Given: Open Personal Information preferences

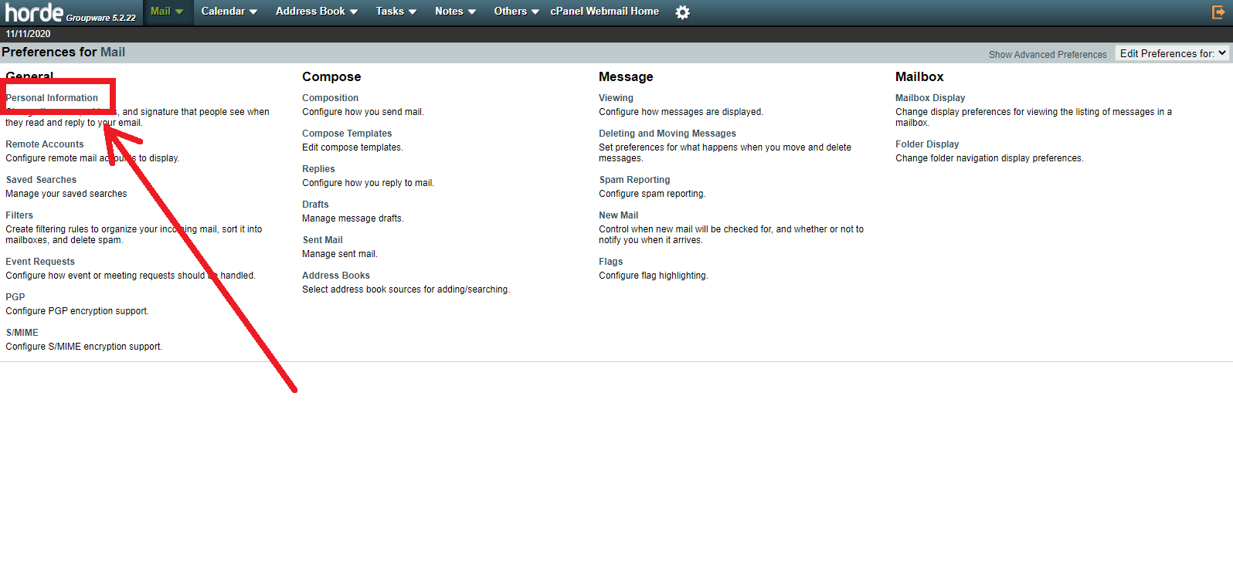Looking at the screenshot, I should point(52,98).
